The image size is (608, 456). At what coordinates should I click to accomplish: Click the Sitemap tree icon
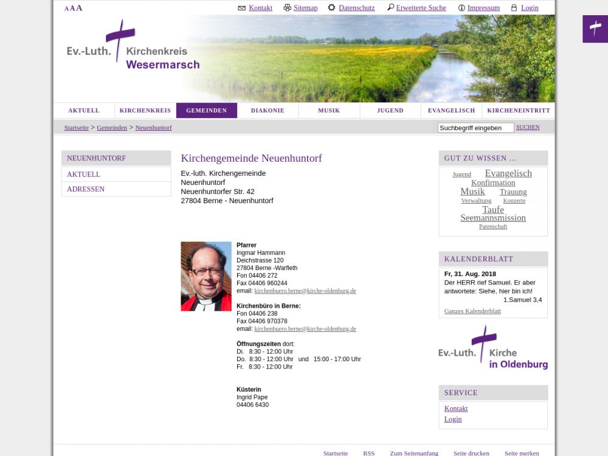286,8
